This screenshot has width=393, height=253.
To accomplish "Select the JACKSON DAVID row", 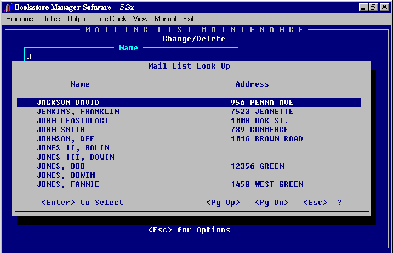I will (189, 103).
